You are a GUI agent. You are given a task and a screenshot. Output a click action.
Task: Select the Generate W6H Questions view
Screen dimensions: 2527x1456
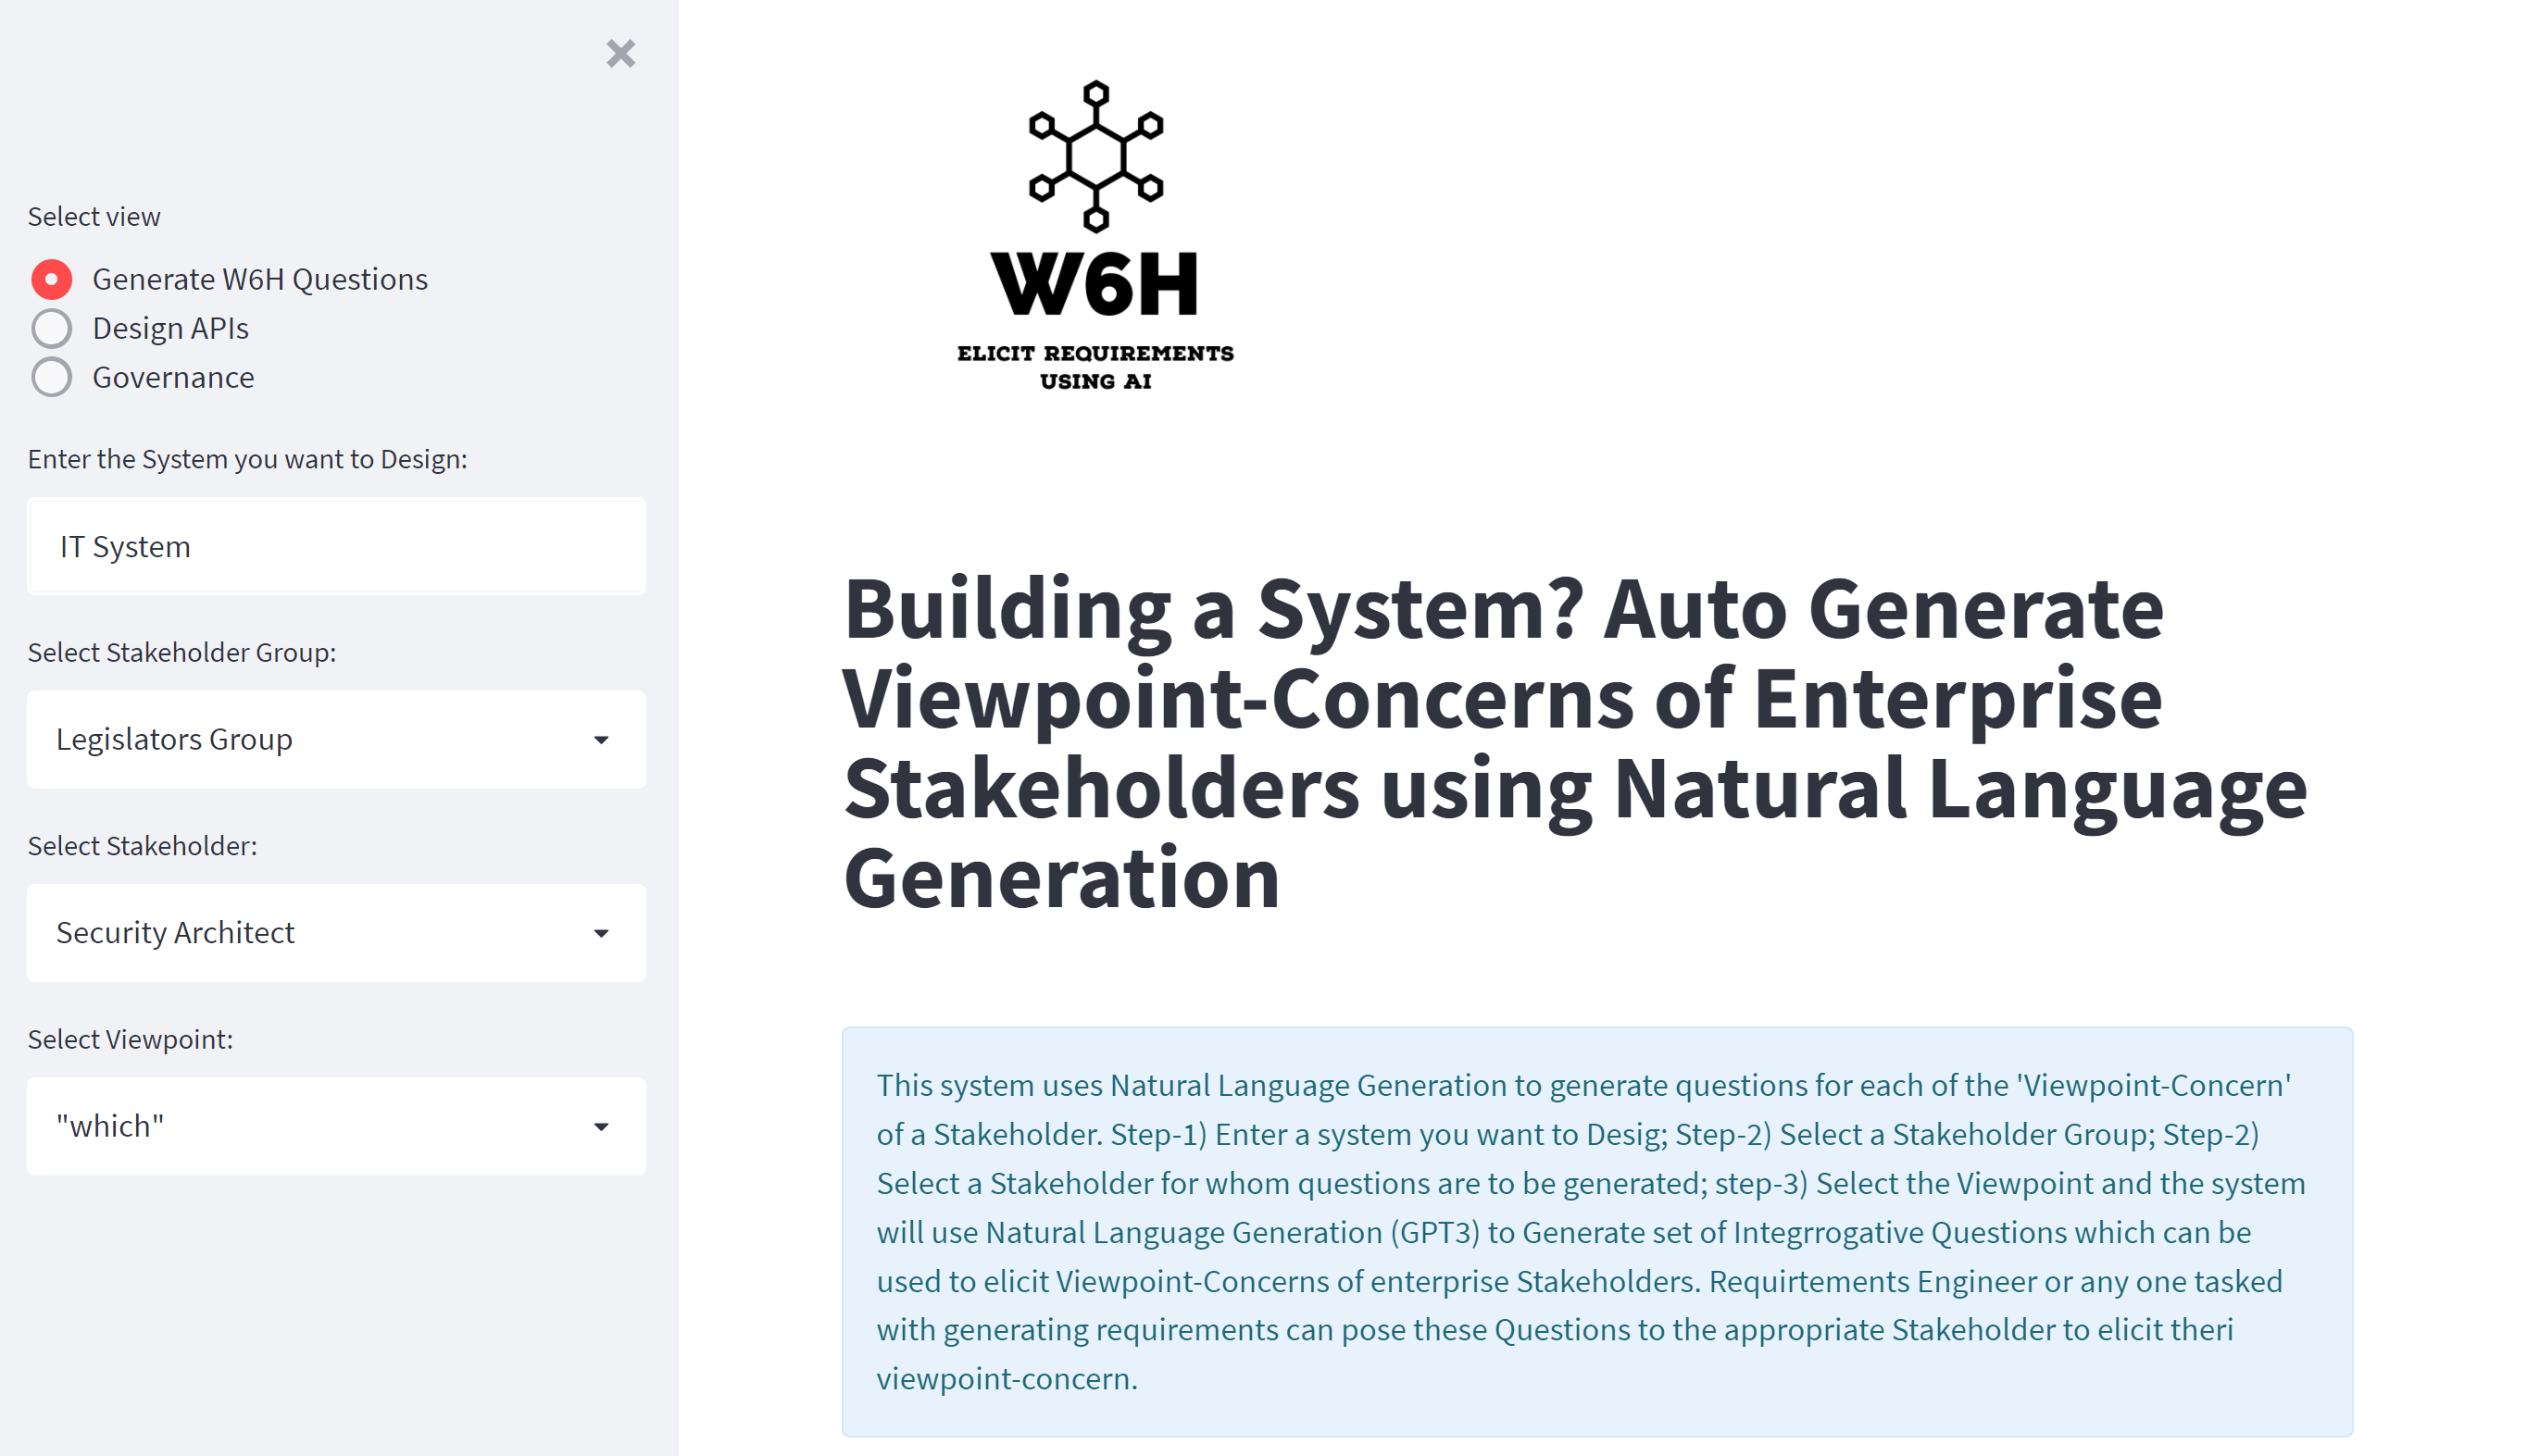pyautogui.click(x=51, y=279)
